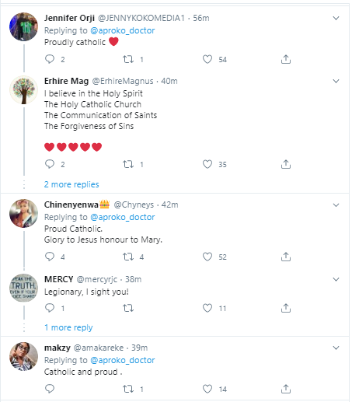The image size is (352, 402).
Task: Open the Erhire Mag profile name
Action: pos(66,81)
